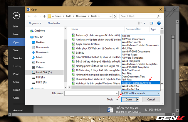188x122 pixels.
Task: Click the forward navigation arrow in dialog
Action: point(35,16)
